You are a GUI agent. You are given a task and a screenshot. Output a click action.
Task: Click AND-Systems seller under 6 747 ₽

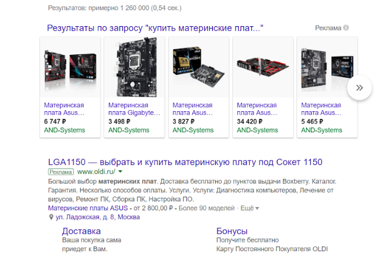tap(64, 130)
